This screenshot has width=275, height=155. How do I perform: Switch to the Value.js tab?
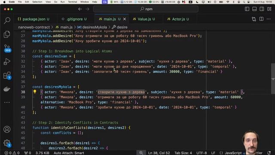[x=144, y=19]
